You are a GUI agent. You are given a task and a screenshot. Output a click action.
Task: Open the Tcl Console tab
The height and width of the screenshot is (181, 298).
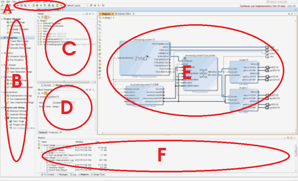[48, 175]
